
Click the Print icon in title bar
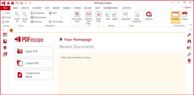(x=21, y=3)
